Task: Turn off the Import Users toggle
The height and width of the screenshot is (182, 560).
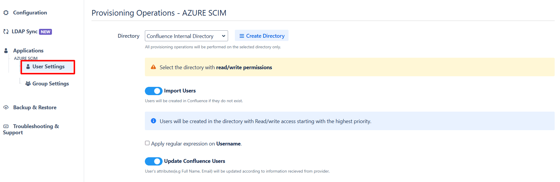Action: pyautogui.click(x=153, y=91)
